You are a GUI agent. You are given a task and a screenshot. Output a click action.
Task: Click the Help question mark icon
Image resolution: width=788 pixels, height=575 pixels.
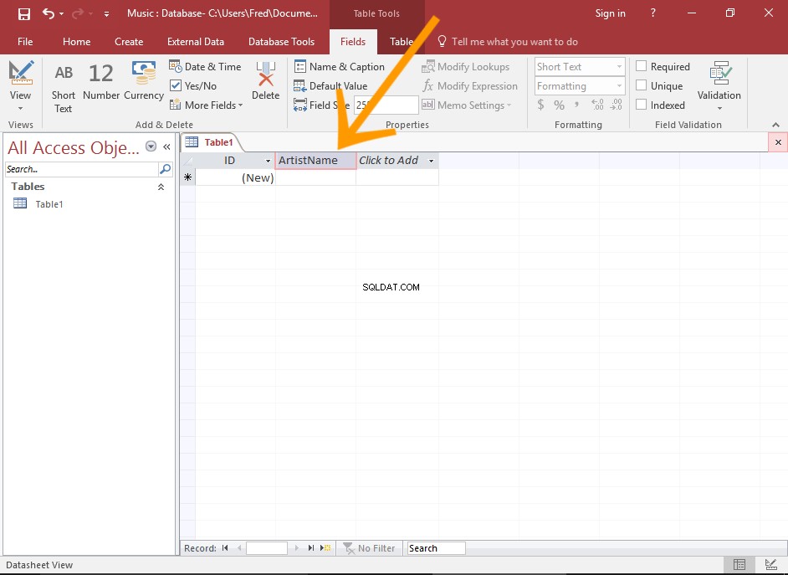point(652,13)
